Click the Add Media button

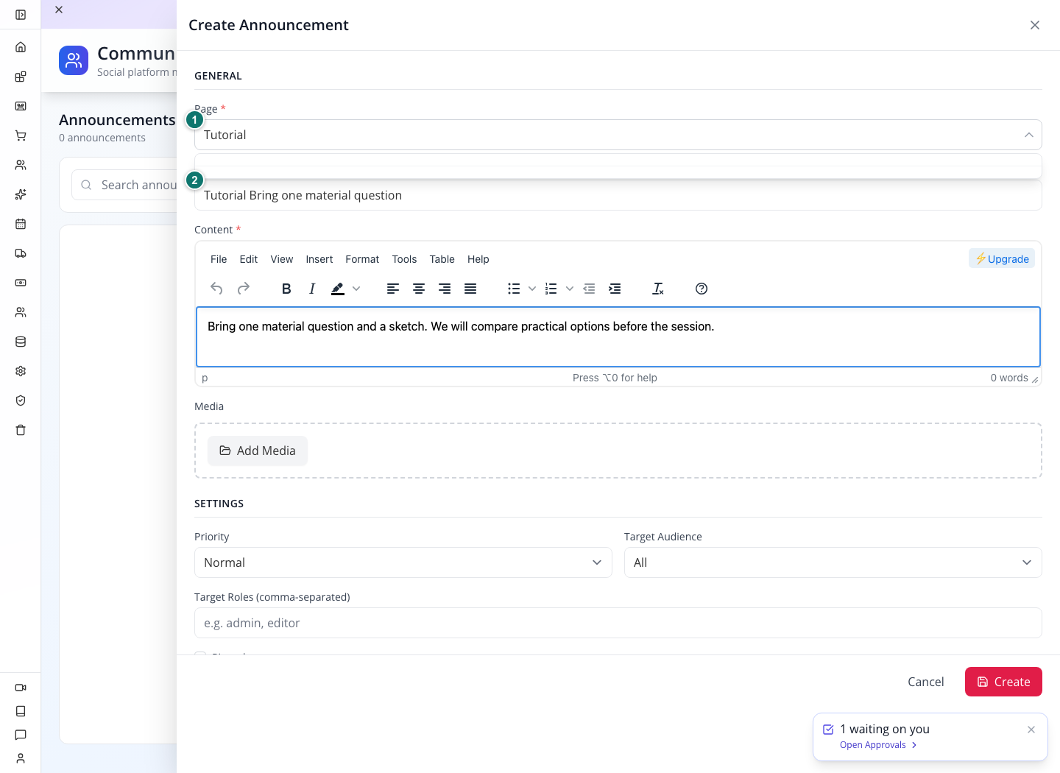click(258, 451)
